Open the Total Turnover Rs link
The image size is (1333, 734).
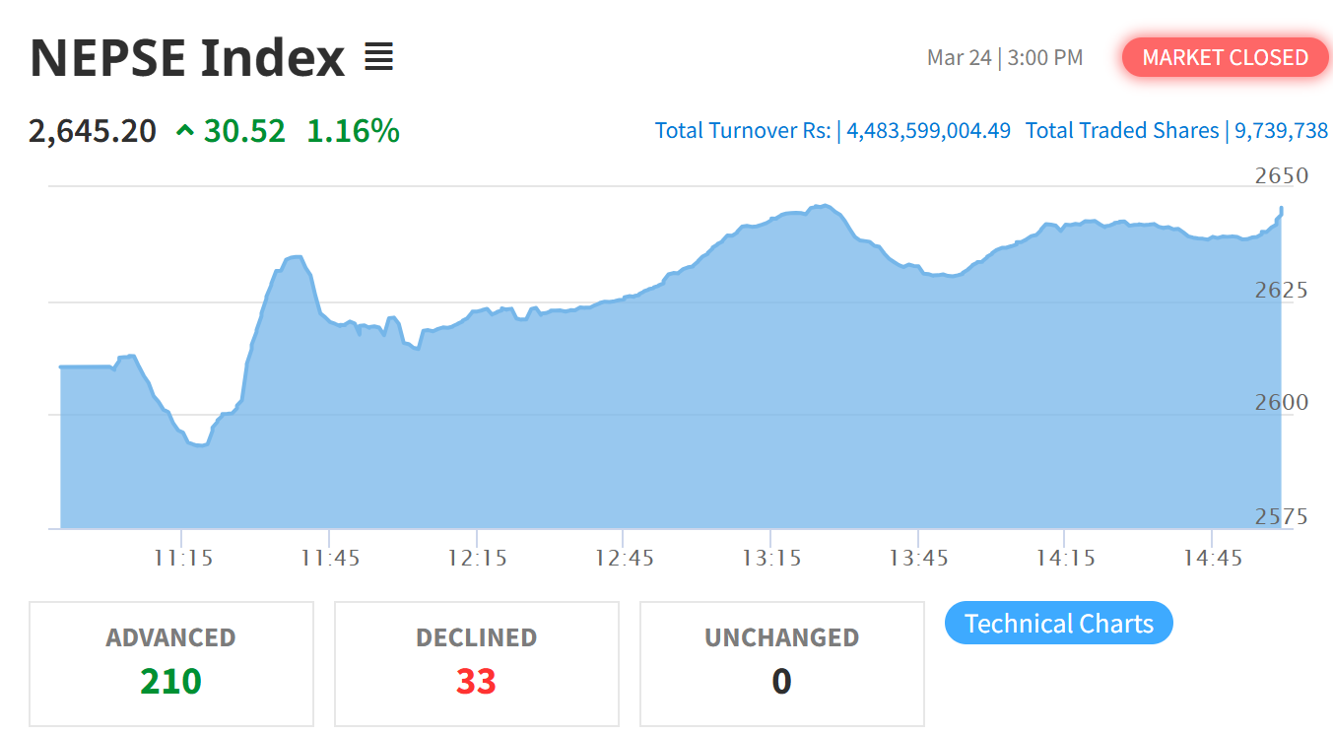(833, 130)
